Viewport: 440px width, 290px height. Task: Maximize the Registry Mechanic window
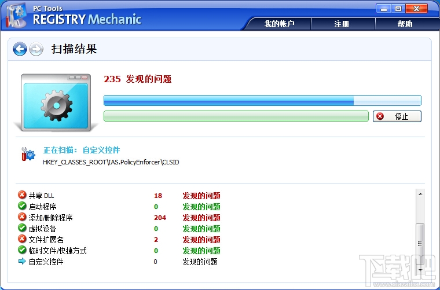(398, 9)
